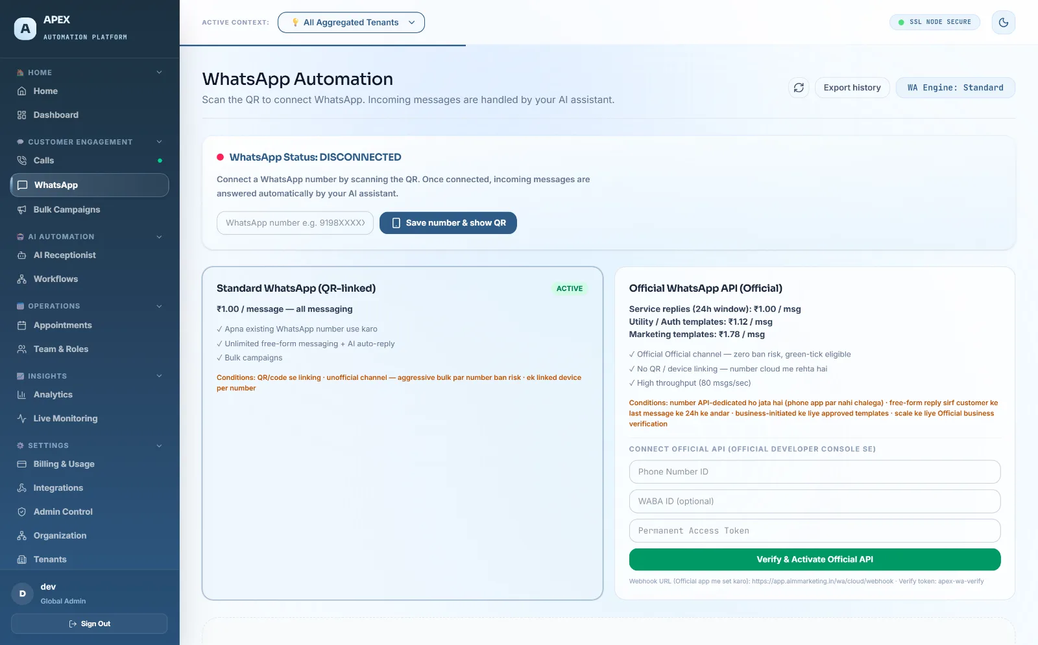1038x645 pixels.
Task: Click the ACTIVE badge on Standard card
Action: click(x=570, y=288)
